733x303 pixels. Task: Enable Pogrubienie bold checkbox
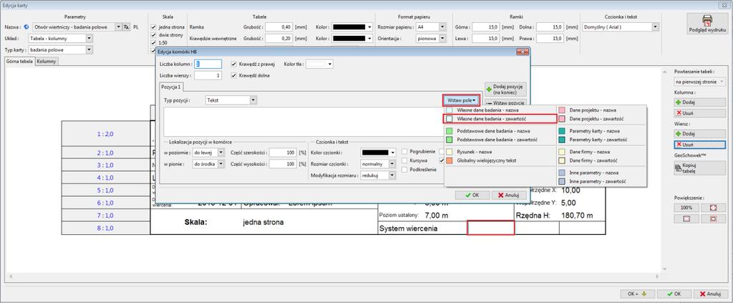click(x=404, y=152)
